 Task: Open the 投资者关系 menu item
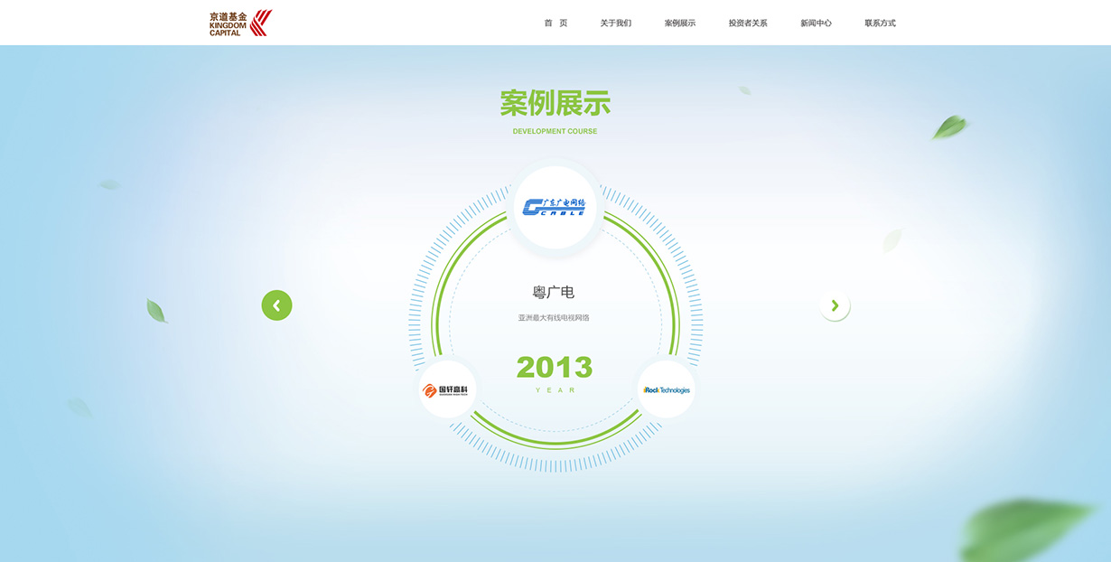coord(748,23)
